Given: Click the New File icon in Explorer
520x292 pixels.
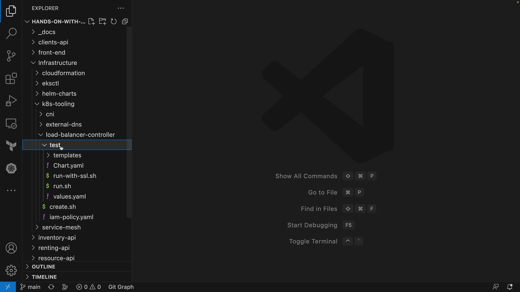Looking at the screenshot, I should (91, 22).
